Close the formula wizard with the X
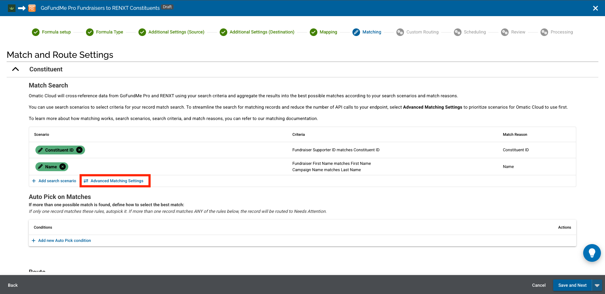 (596, 8)
